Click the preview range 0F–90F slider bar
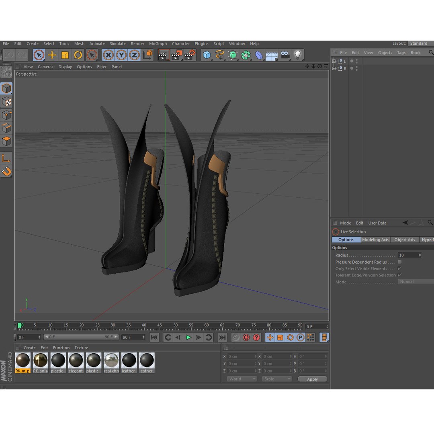This screenshot has width=434, height=434. point(81,337)
